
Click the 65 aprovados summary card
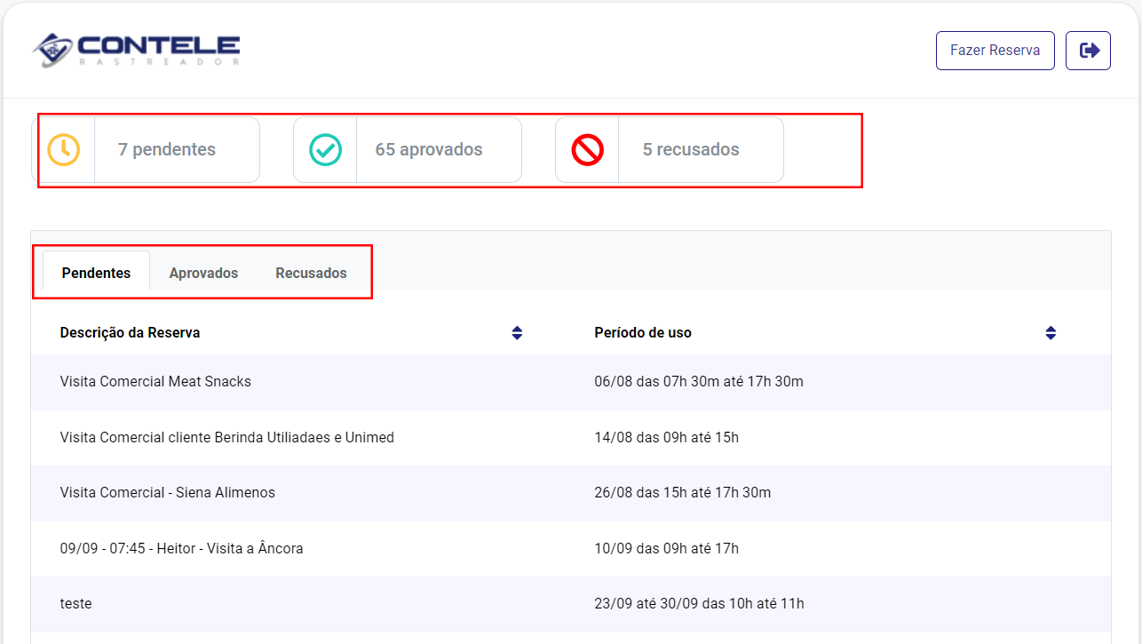(439, 149)
